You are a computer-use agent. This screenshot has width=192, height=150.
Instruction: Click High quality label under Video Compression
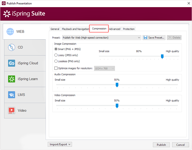(173, 101)
